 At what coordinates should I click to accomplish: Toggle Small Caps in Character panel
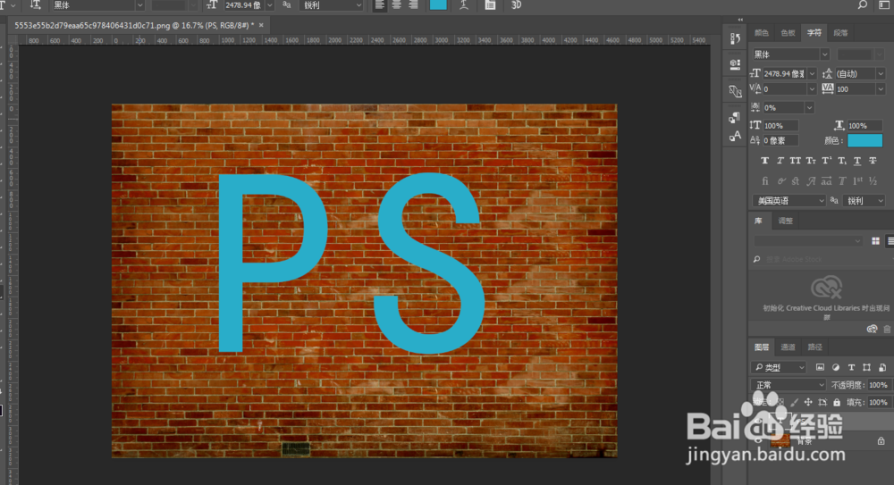(811, 161)
